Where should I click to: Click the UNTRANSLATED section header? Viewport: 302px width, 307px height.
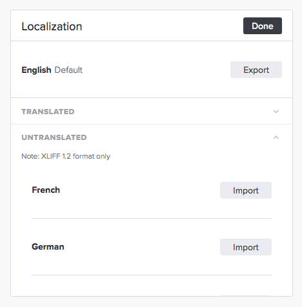pyautogui.click(x=54, y=137)
